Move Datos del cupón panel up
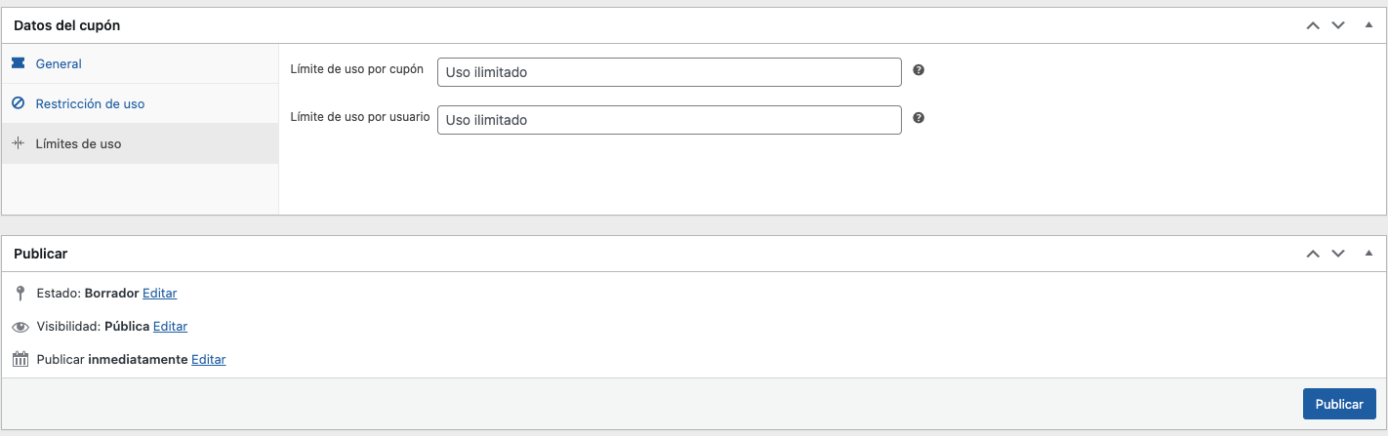 coord(1313,25)
